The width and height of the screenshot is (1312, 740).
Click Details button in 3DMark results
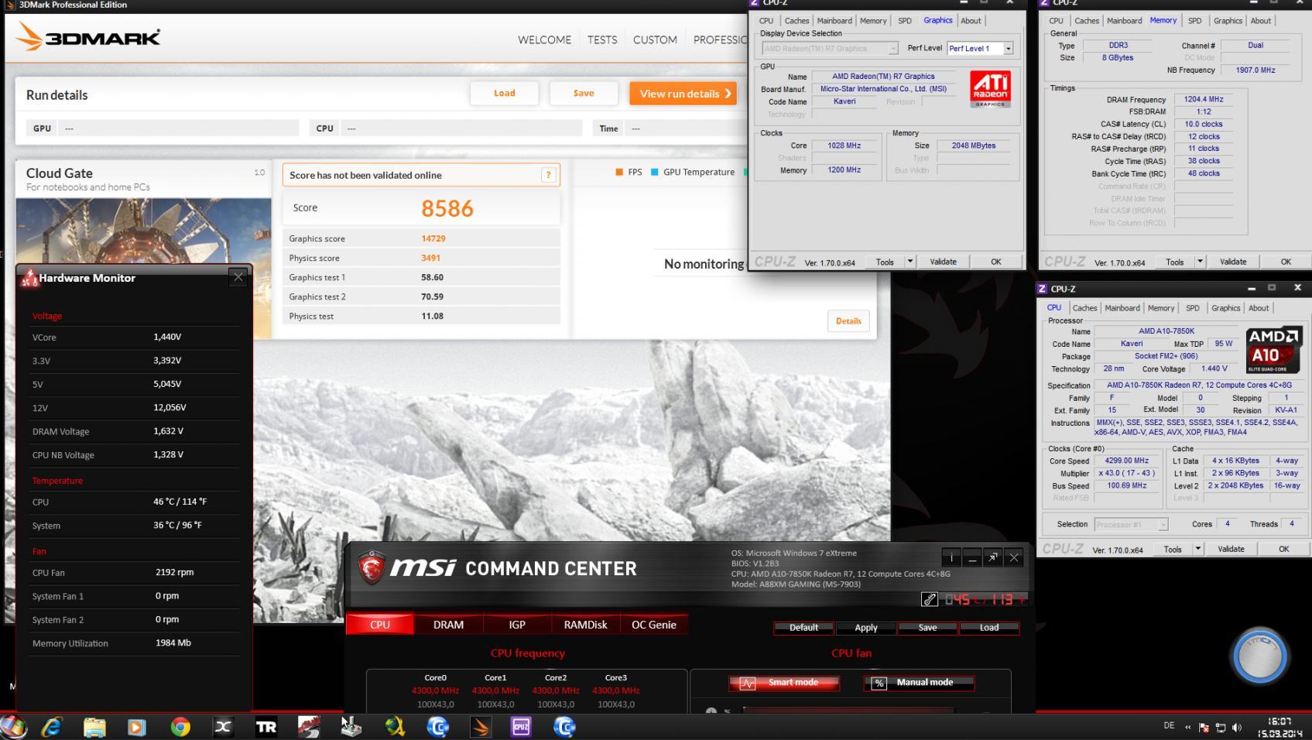pyautogui.click(x=848, y=321)
